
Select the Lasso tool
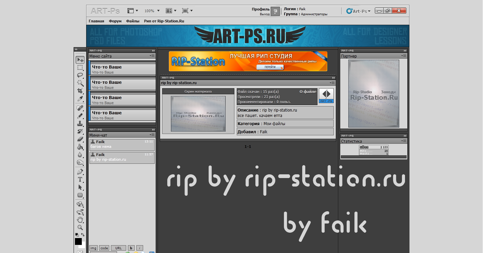pos(80,75)
